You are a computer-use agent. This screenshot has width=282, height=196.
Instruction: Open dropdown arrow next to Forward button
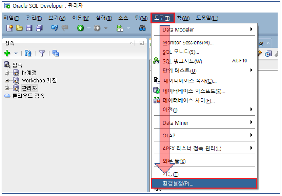click(106, 28)
